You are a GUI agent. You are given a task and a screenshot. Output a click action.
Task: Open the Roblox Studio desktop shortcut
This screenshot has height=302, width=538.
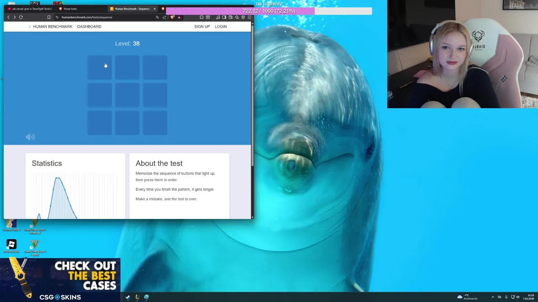[x=11, y=246]
